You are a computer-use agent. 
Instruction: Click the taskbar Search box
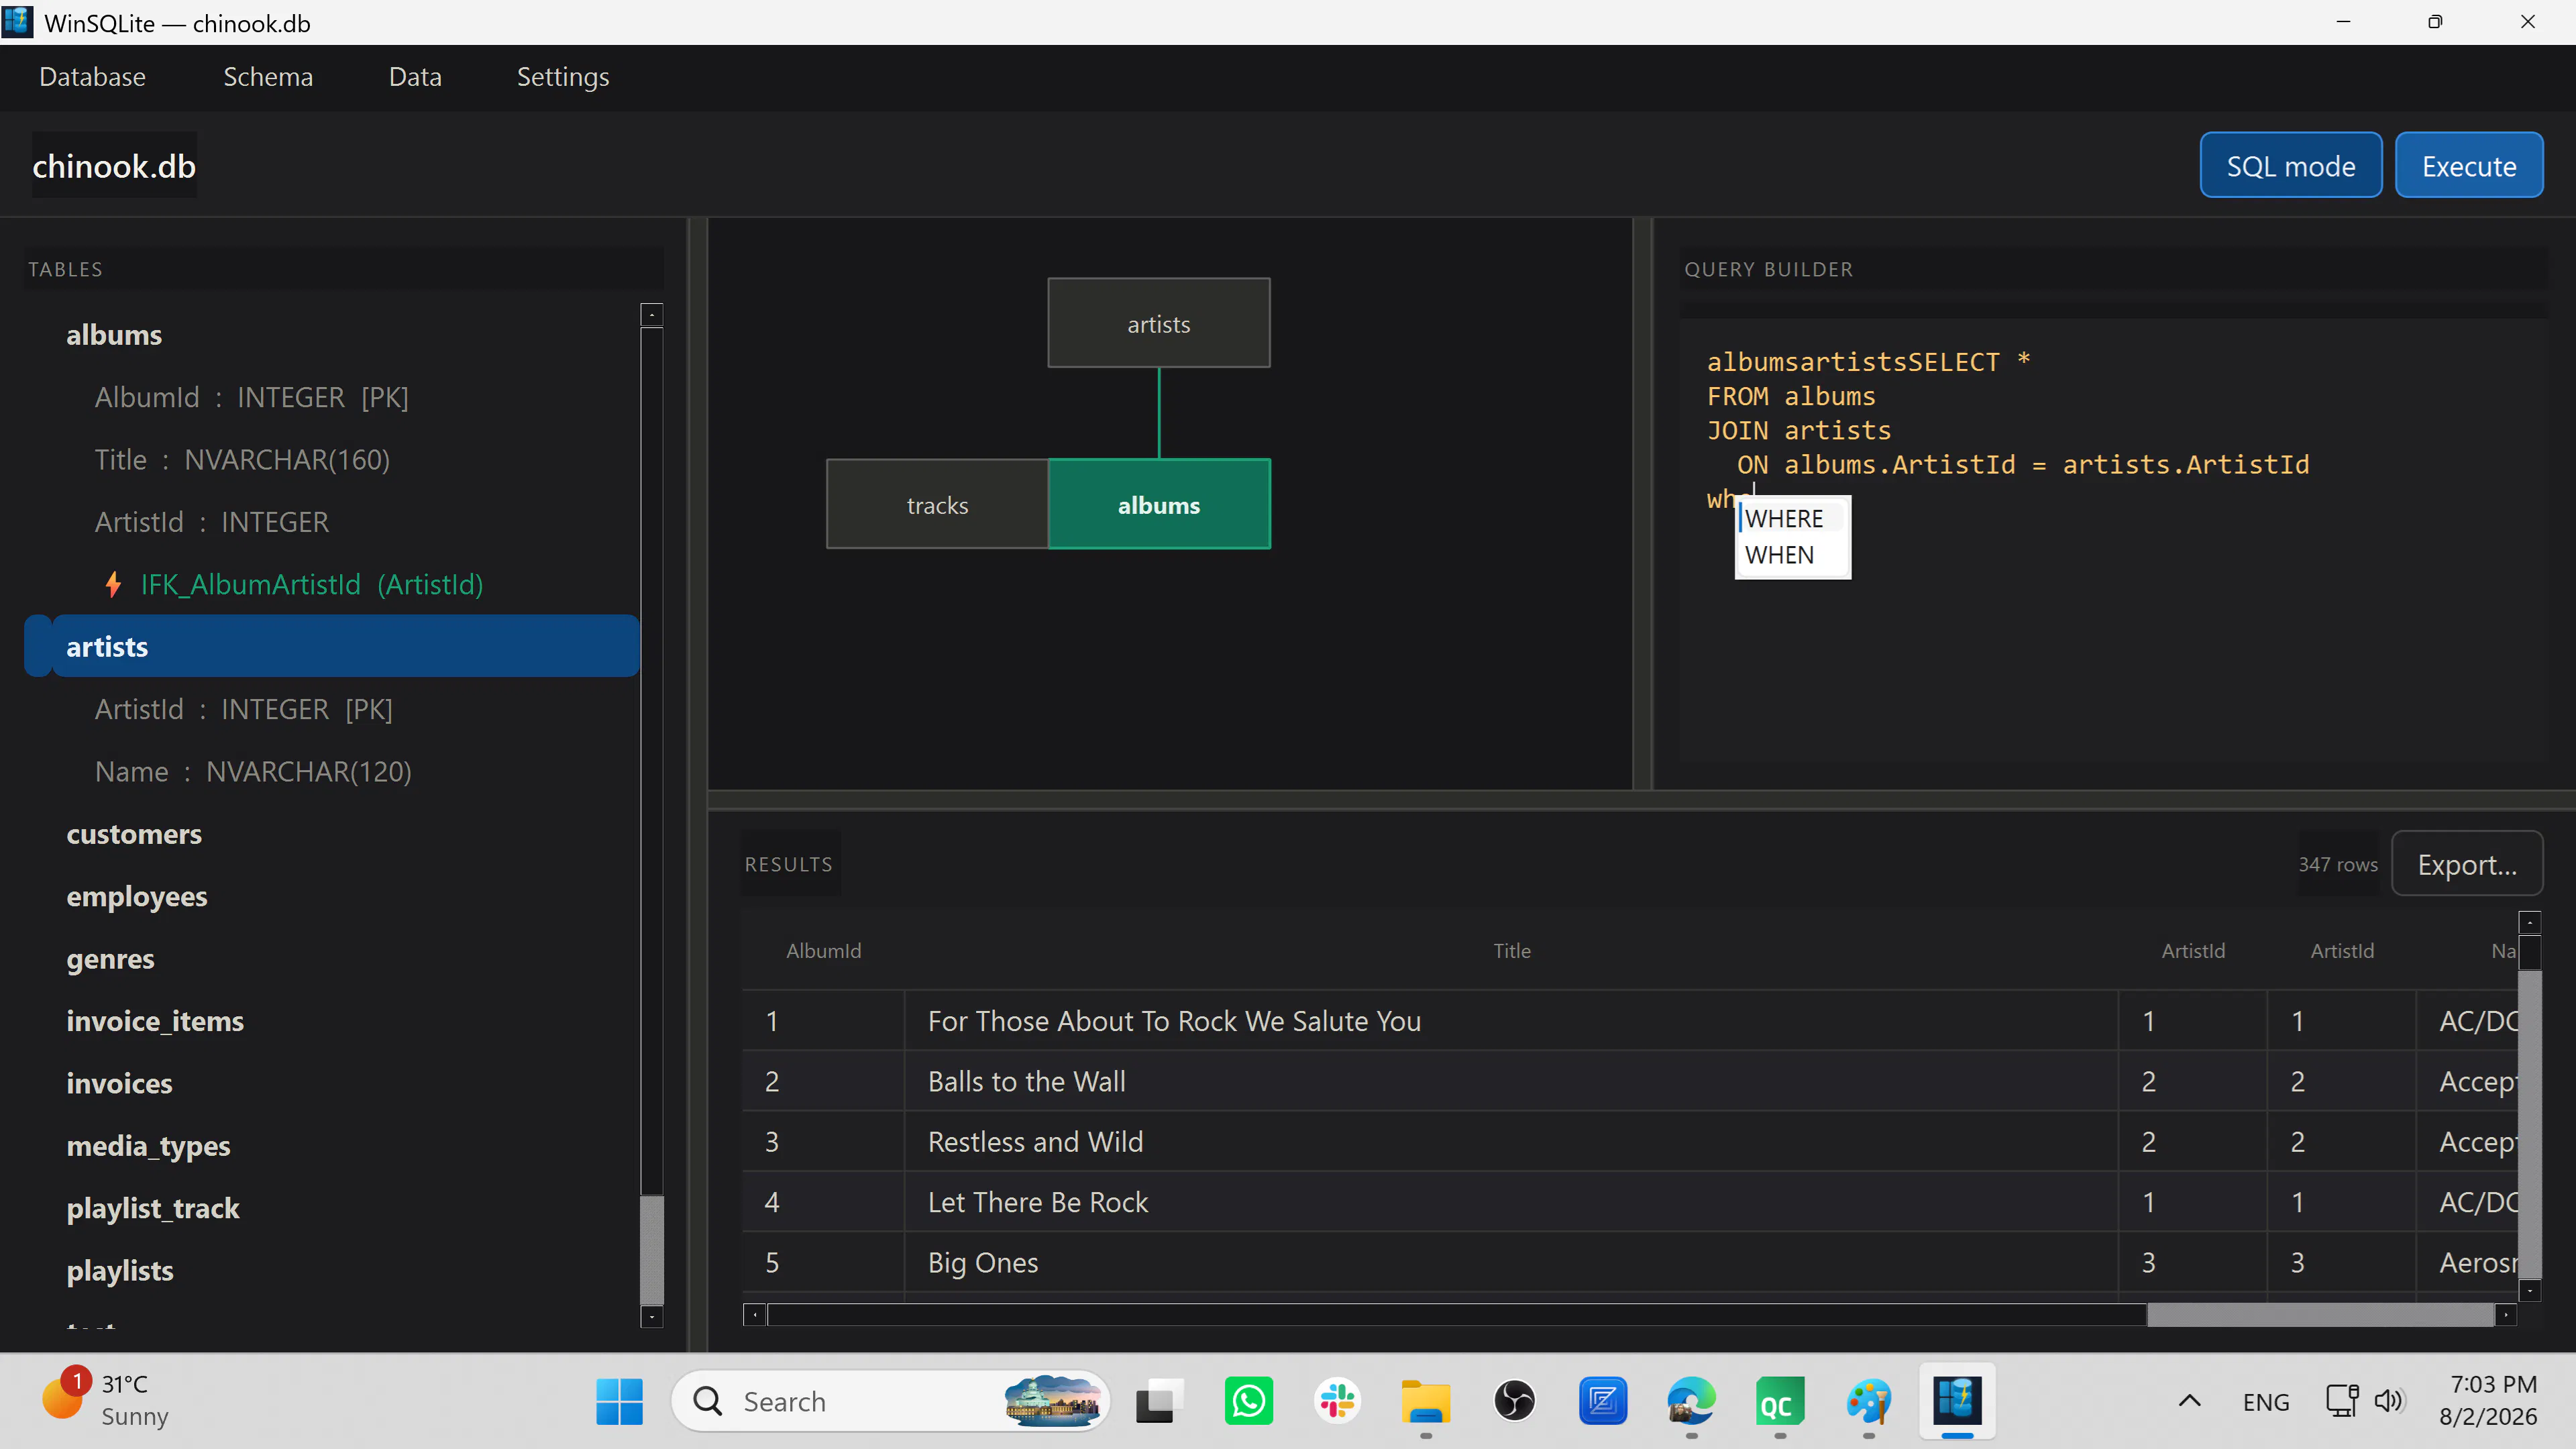pyautogui.click(x=890, y=1400)
